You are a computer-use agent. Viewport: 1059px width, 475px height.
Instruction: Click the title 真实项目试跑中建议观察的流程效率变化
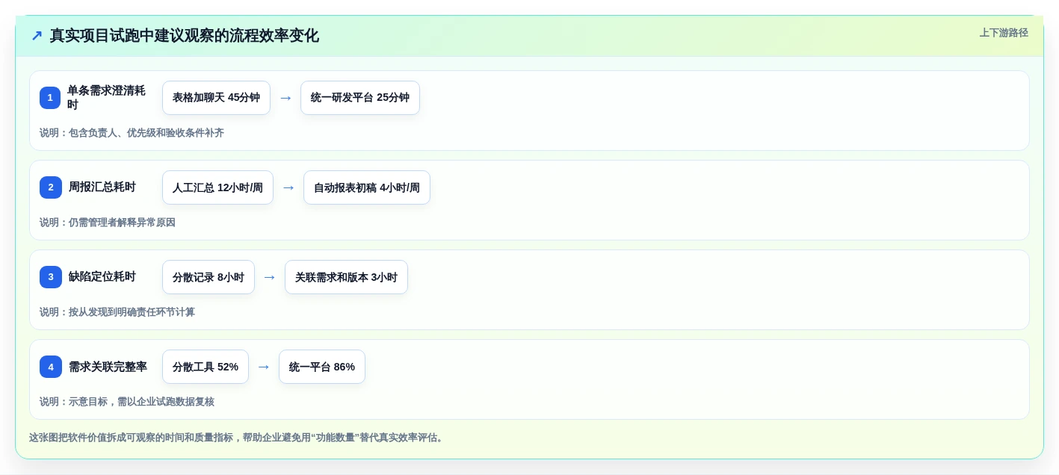pos(184,36)
